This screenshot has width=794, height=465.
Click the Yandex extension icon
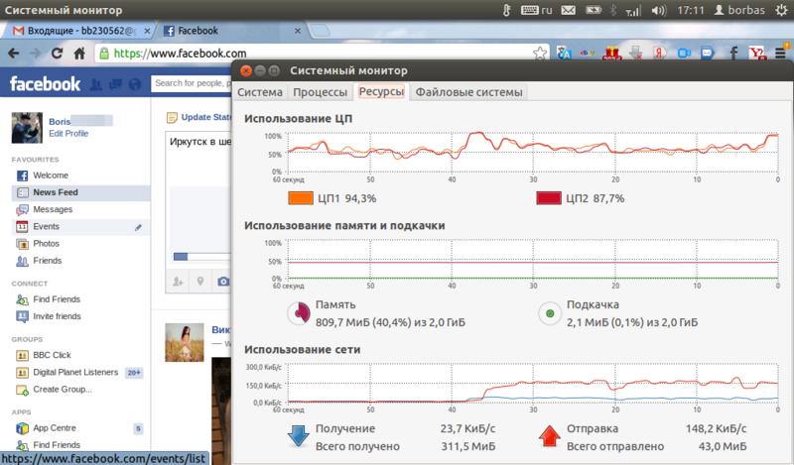click(x=659, y=53)
